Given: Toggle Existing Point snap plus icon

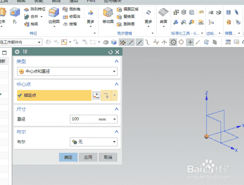Looking at the screenshot, I should (x=190, y=42).
